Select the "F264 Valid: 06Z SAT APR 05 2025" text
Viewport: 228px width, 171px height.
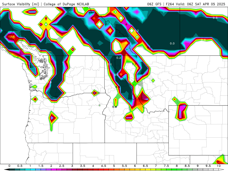pos(196,4)
